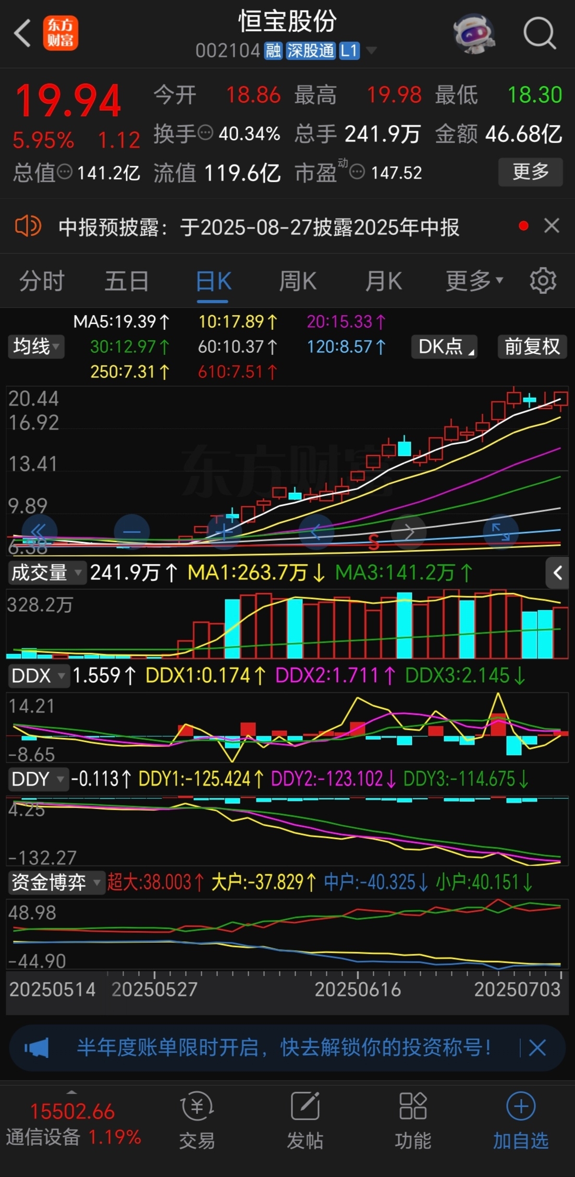The image size is (575, 1177).
Task: Tap the 小户:40.151 value
Action: tap(484, 882)
